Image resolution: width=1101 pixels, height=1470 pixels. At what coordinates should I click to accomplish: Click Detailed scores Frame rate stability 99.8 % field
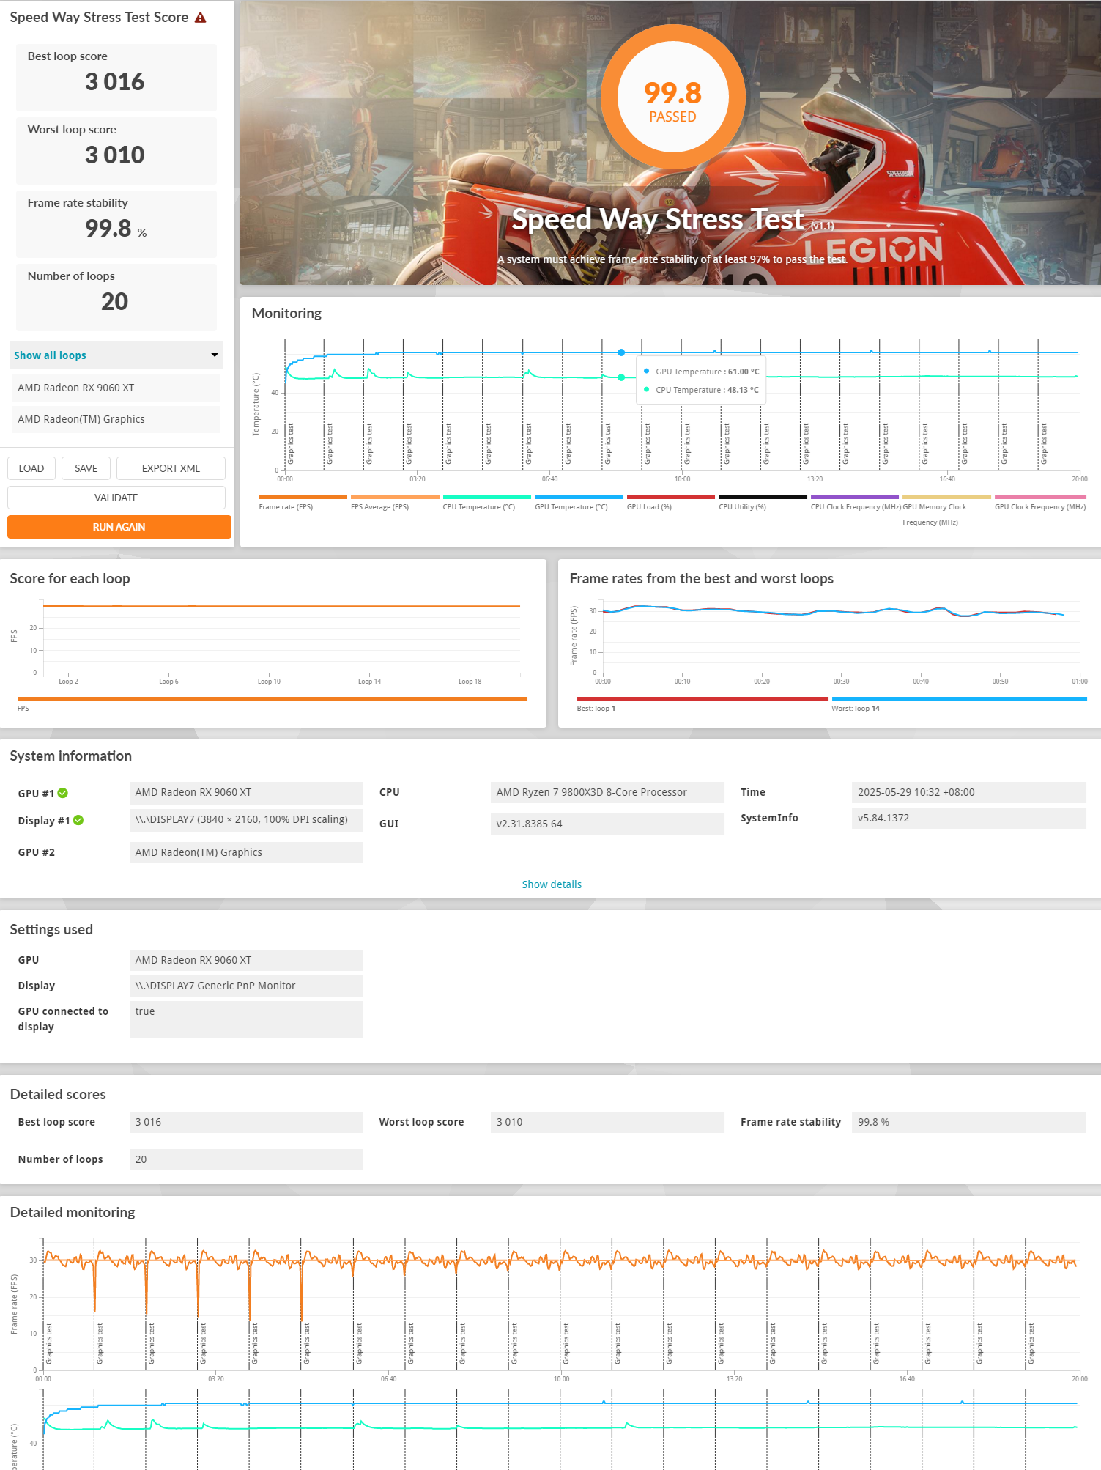(968, 1122)
